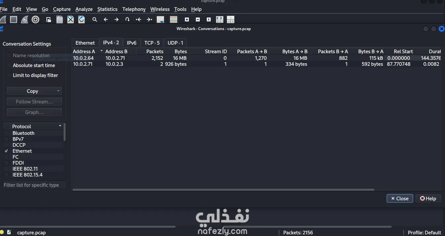Click Packets: 2156 status bar text
This screenshot has width=445, height=236.
tap(298, 232)
